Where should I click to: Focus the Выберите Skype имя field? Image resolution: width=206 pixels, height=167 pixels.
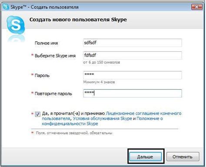point(133,55)
